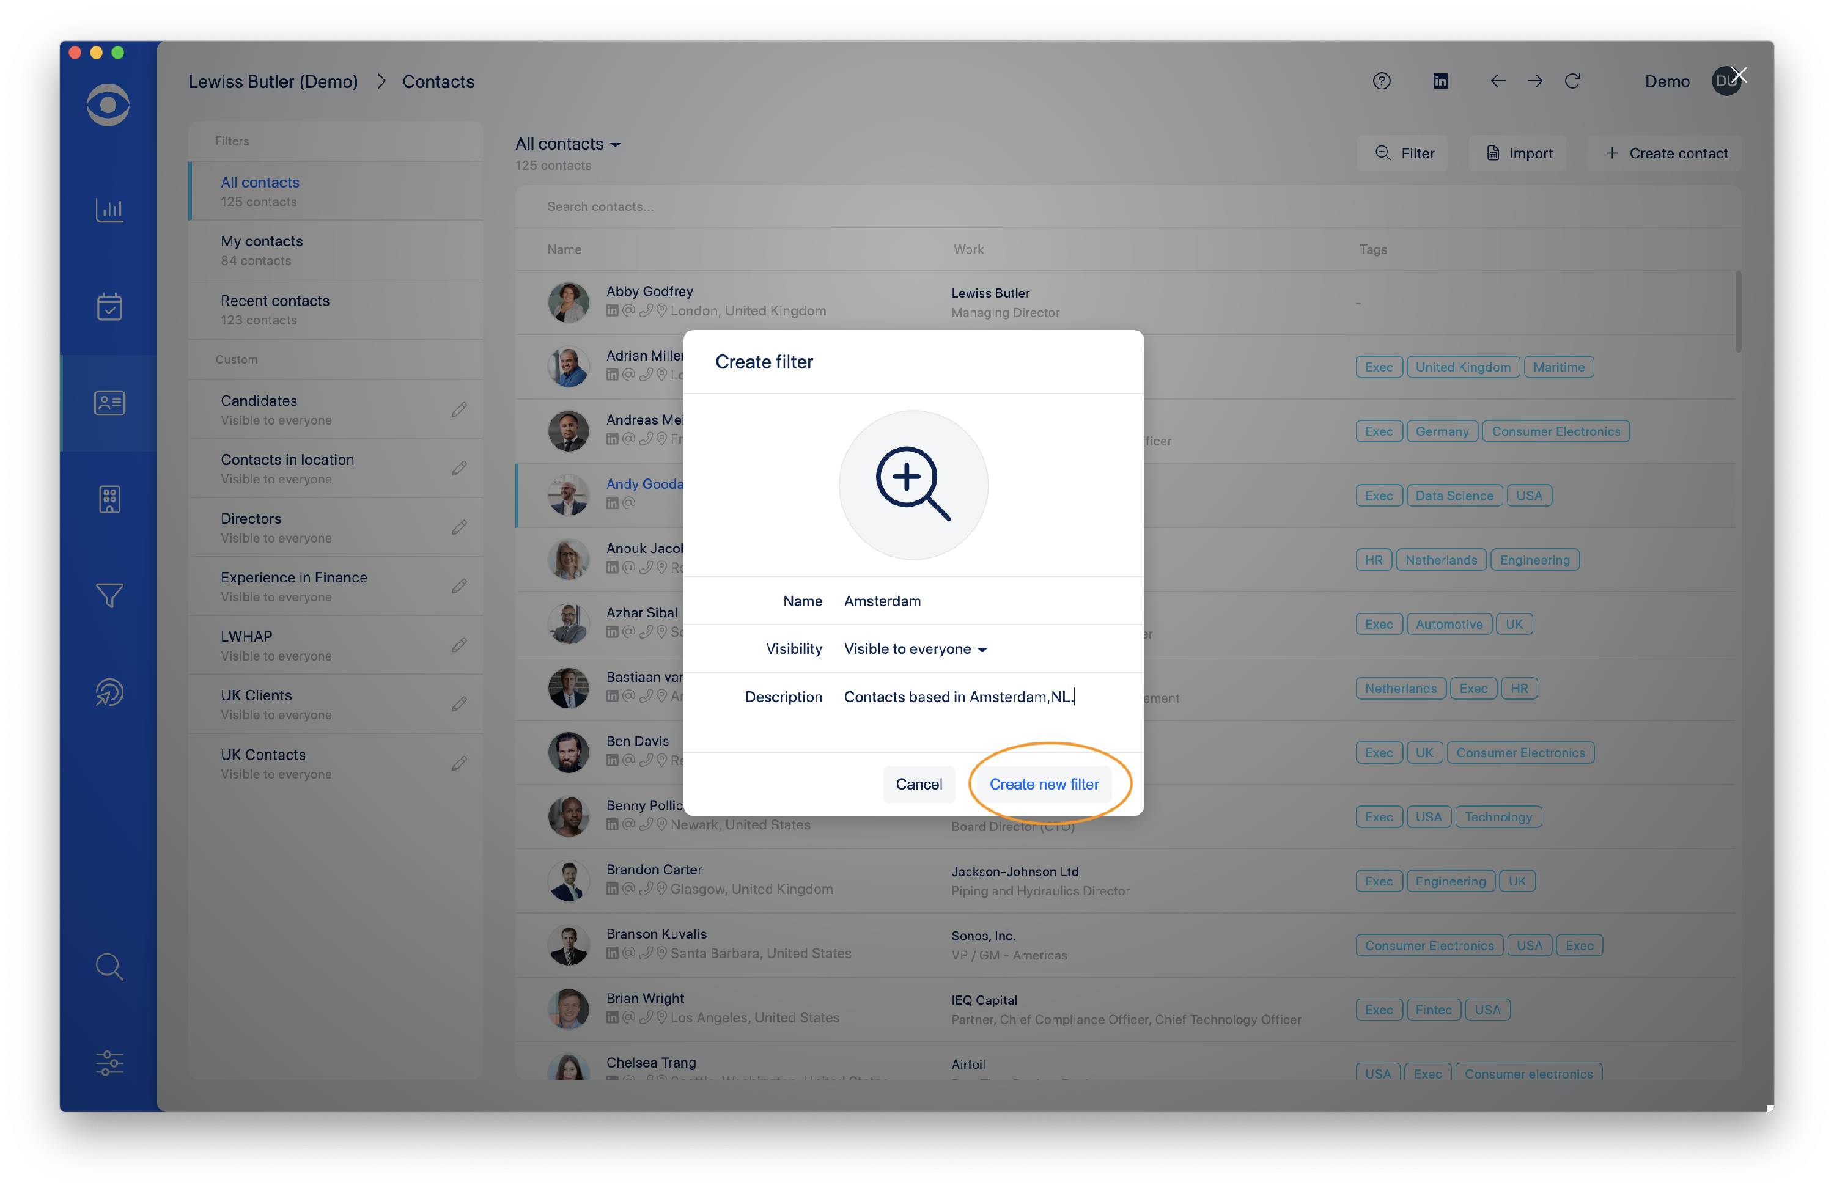
Task: Open the settings sliders sidebar icon
Action: tap(109, 1062)
